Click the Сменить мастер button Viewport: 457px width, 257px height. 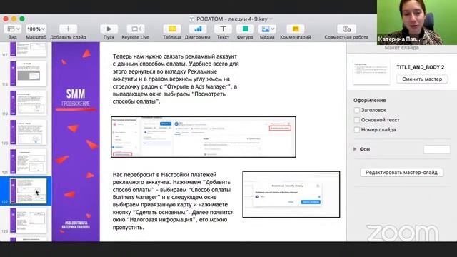(422, 79)
